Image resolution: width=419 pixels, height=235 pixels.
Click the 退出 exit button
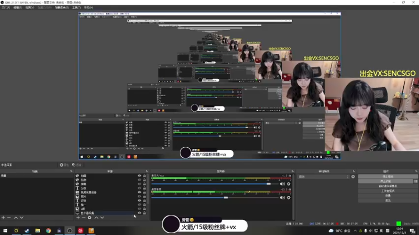tap(388, 201)
